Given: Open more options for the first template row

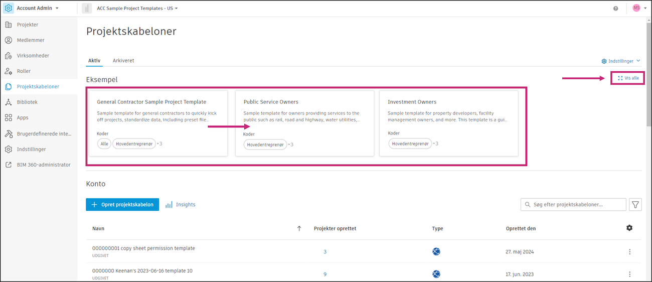Looking at the screenshot, I should (x=629, y=252).
